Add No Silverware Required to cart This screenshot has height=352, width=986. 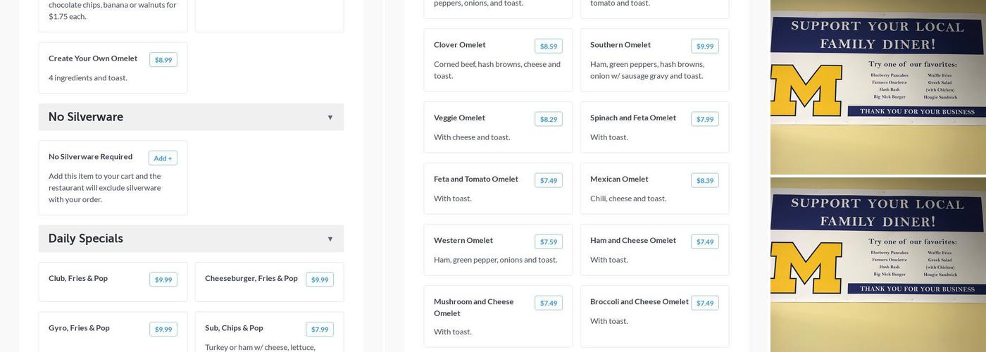tap(163, 158)
